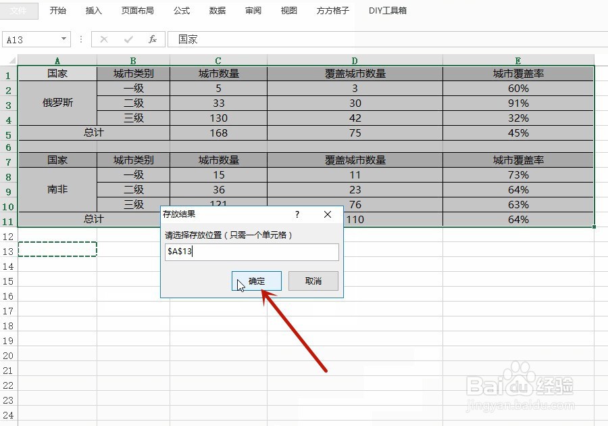Switch to the 插入 tab

(x=93, y=10)
